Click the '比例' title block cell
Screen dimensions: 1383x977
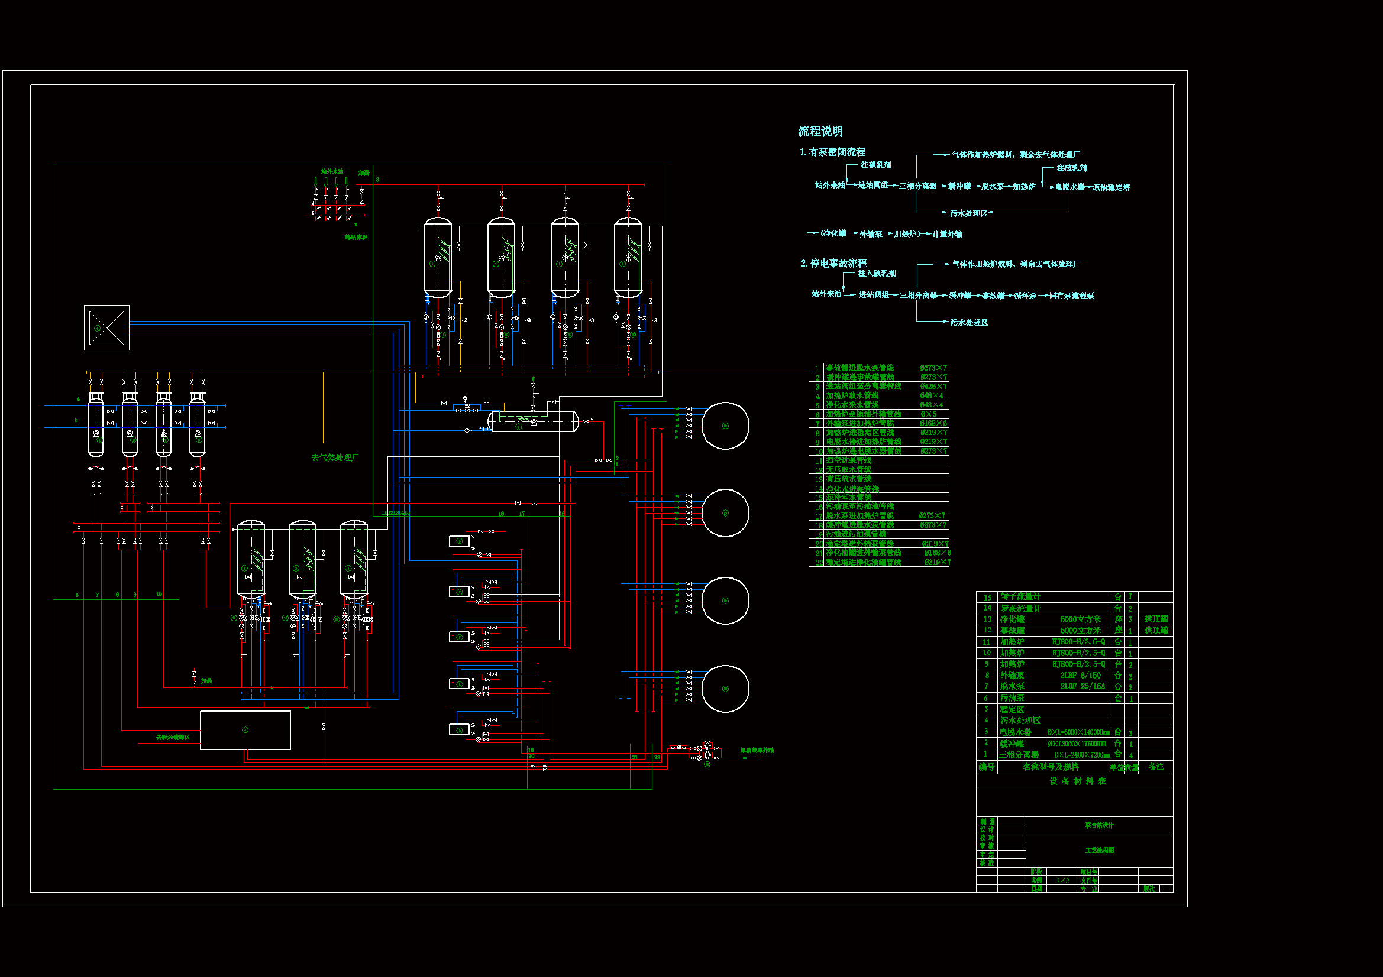pyautogui.click(x=1036, y=880)
